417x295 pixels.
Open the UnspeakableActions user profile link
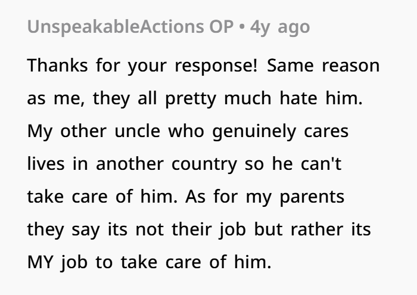[x=116, y=27]
